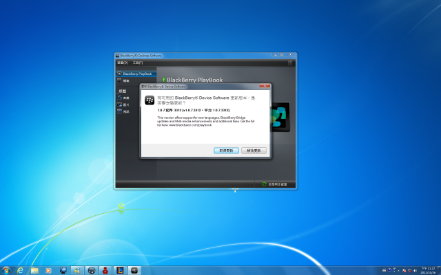Close the update Device Software dialog

(x=265, y=86)
